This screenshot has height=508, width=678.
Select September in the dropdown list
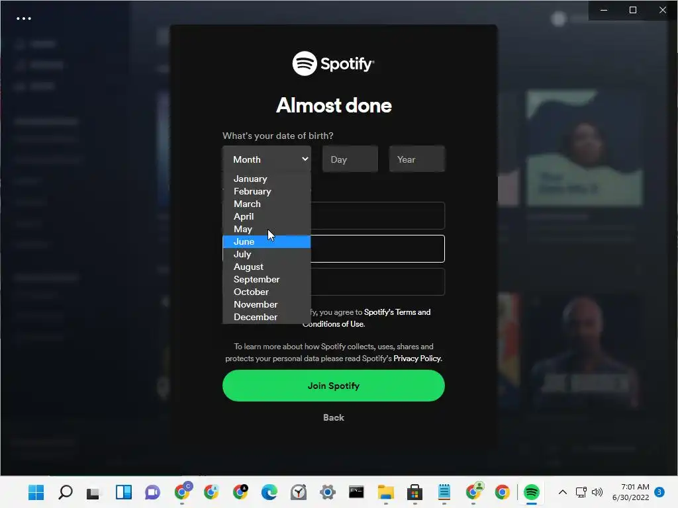pyautogui.click(x=266, y=279)
